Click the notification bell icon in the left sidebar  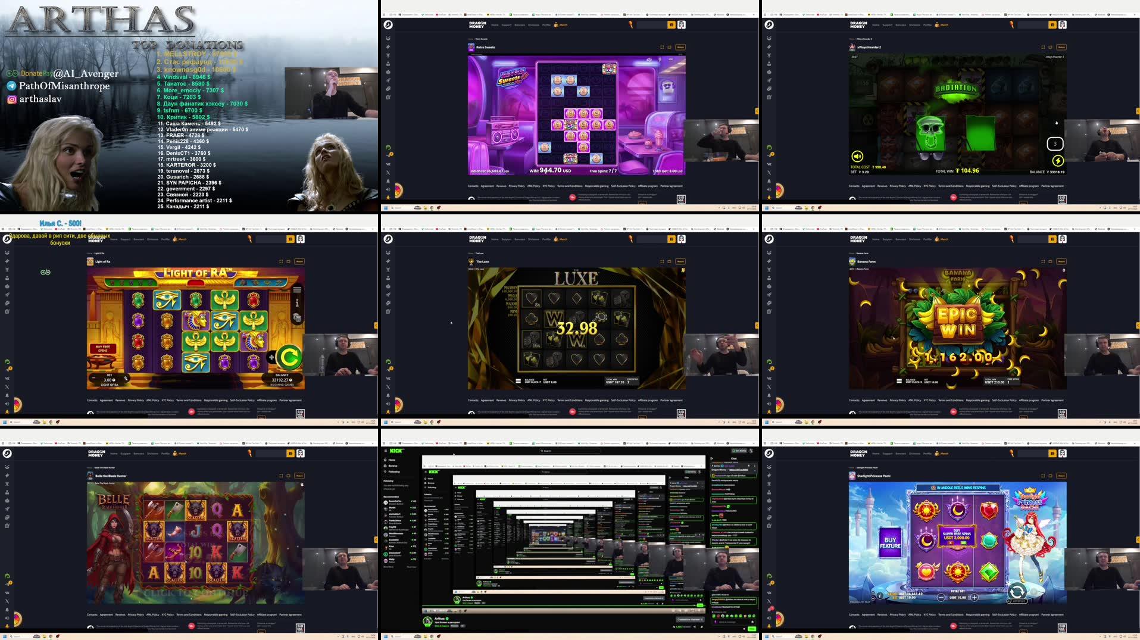[388, 180]
